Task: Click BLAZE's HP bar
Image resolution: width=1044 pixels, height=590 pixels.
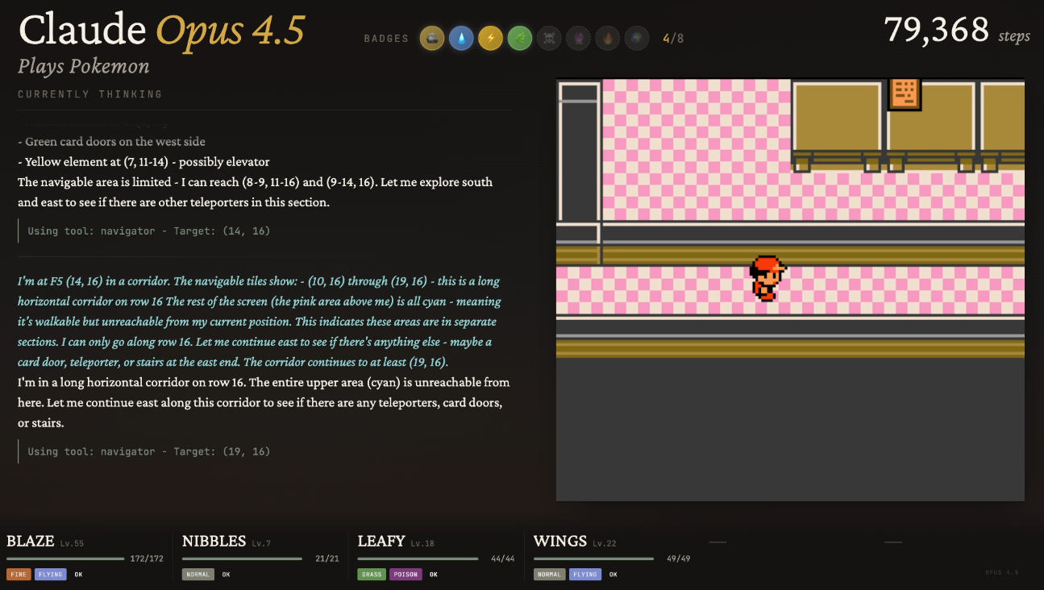Action: click(65, 559)
